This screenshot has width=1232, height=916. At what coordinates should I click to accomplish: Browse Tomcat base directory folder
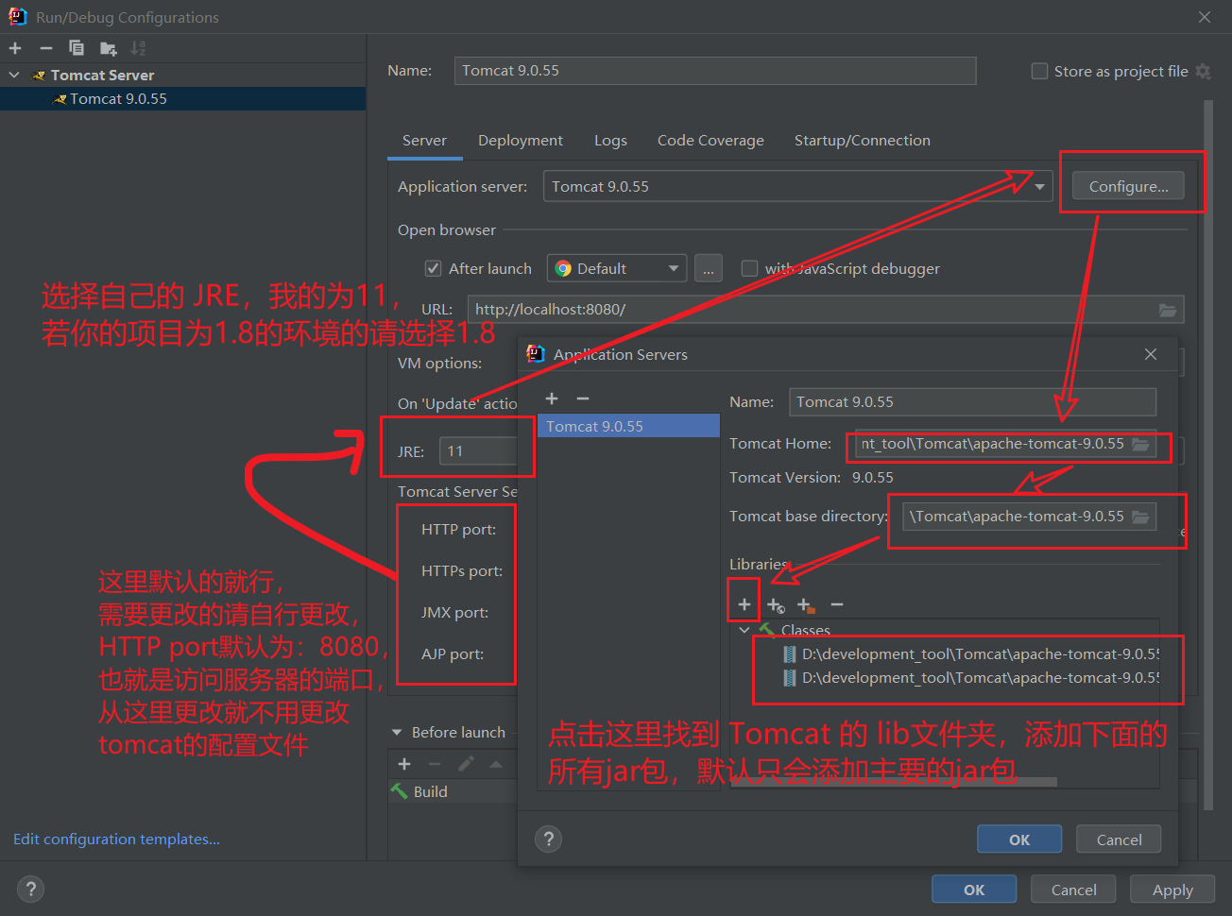point(1140,517)
